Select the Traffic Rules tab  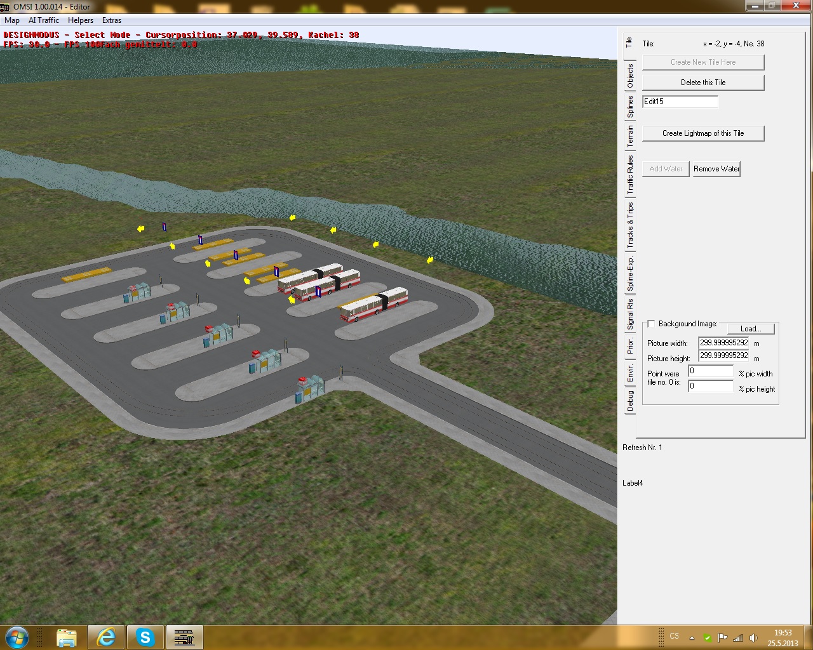point(630,174)
